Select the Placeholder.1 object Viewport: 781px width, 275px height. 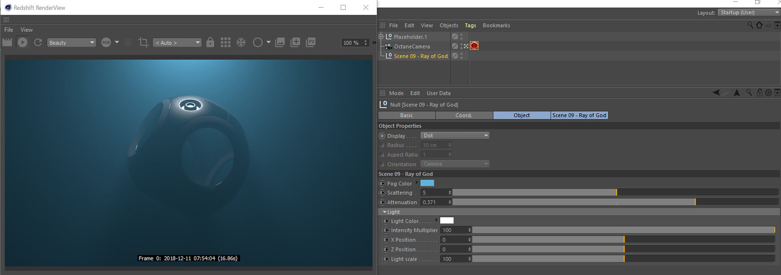point(410,37)
